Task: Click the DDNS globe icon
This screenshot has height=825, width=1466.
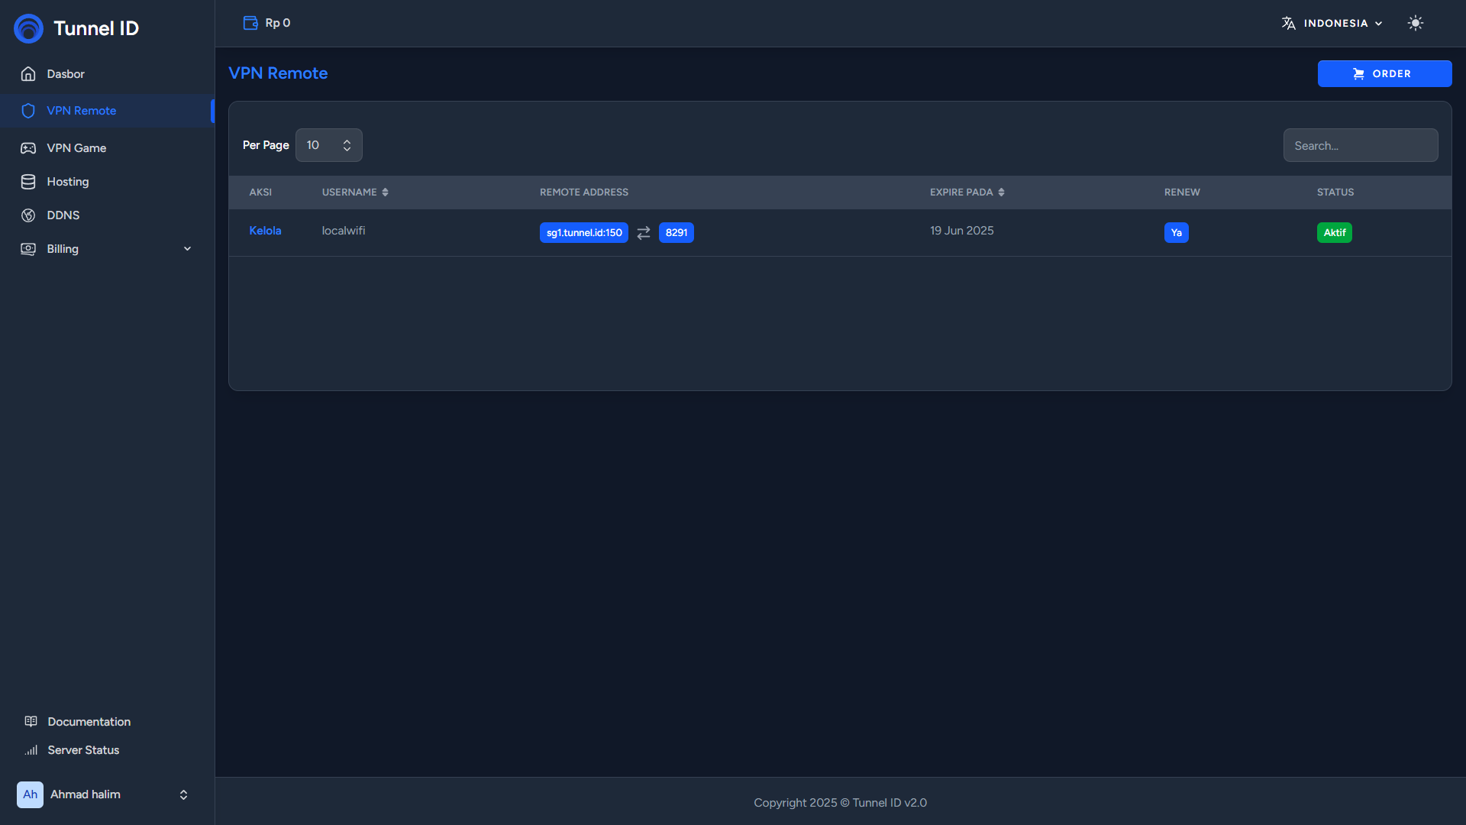Action: tap(28, 215)
